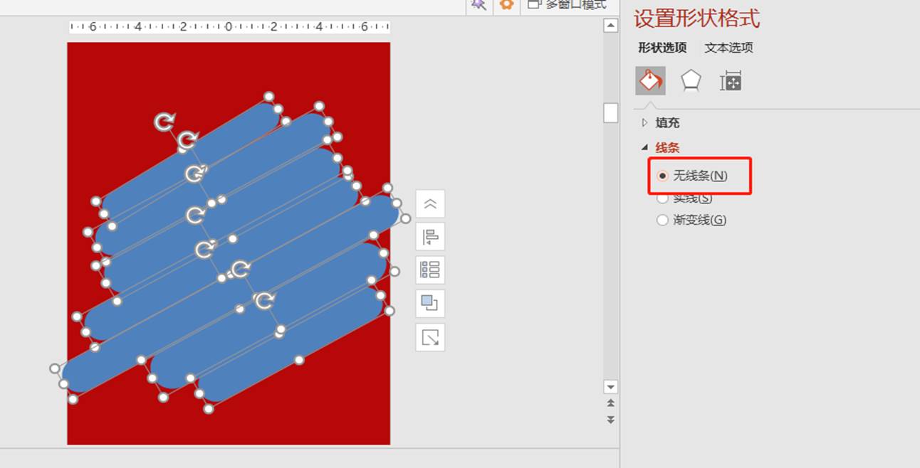
Task: Click the overlapping squares merge icon
Action: point(430,304)
